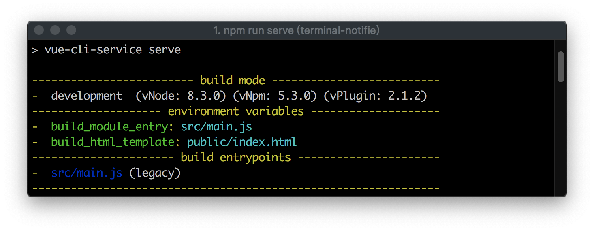Viewport: 594px width, 231px height.
Task: Click the maximize window button
Action: point(71,30)
